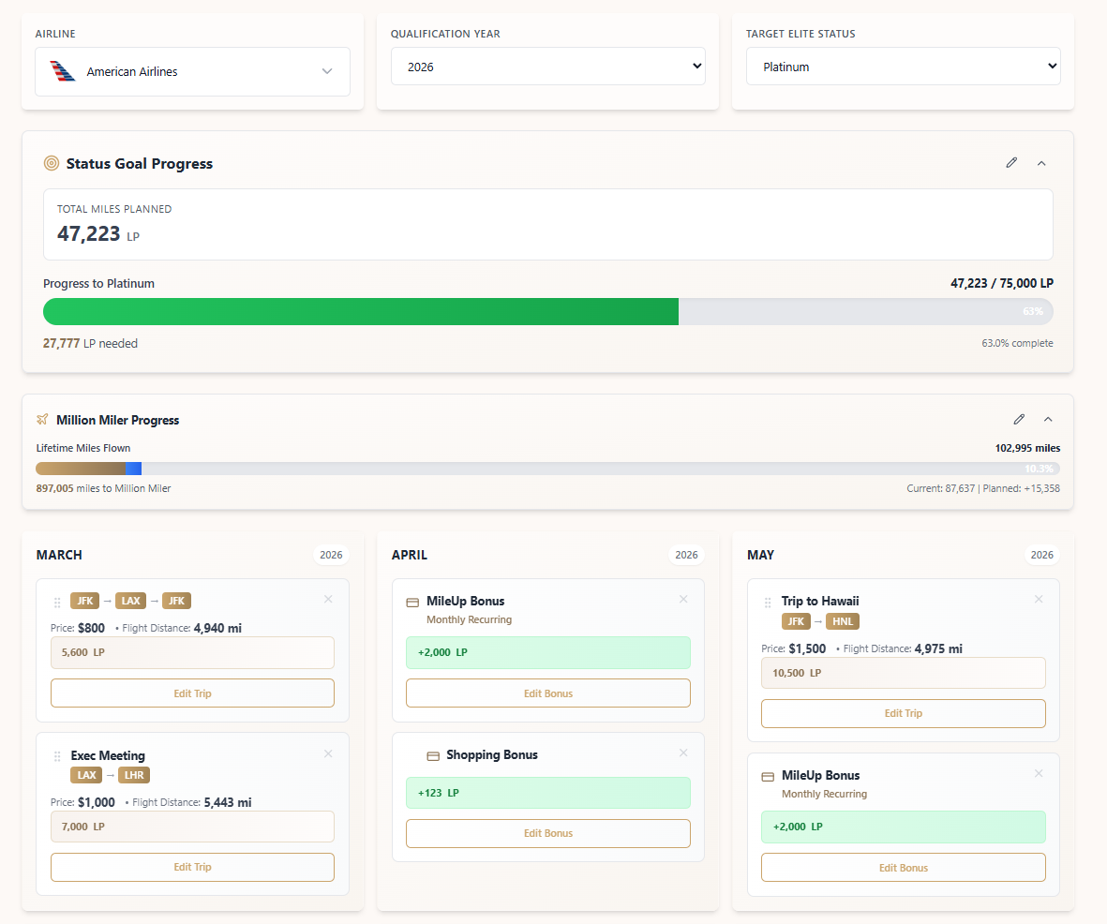This screenshot has width=1107, height=924.
Task: Click Edit Trip for Trip to Hawaii
Action: [903, 713]
